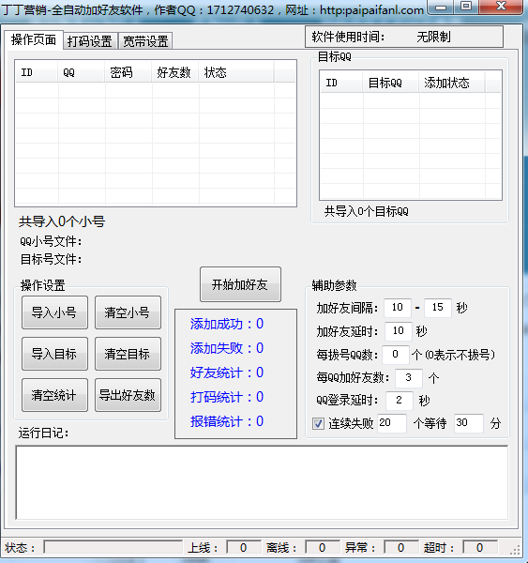Click the 每拨号QQ数 input field
Viewport: 528px width, 563px height.
396,355
